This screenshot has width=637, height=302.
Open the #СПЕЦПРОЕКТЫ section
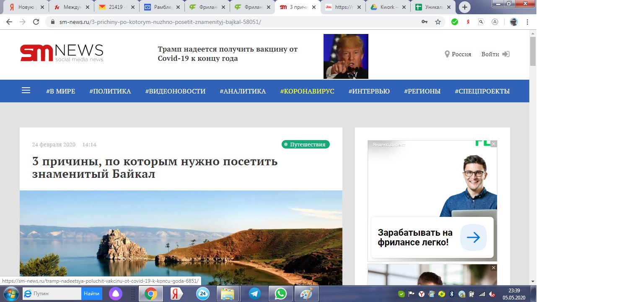(482, 91)
